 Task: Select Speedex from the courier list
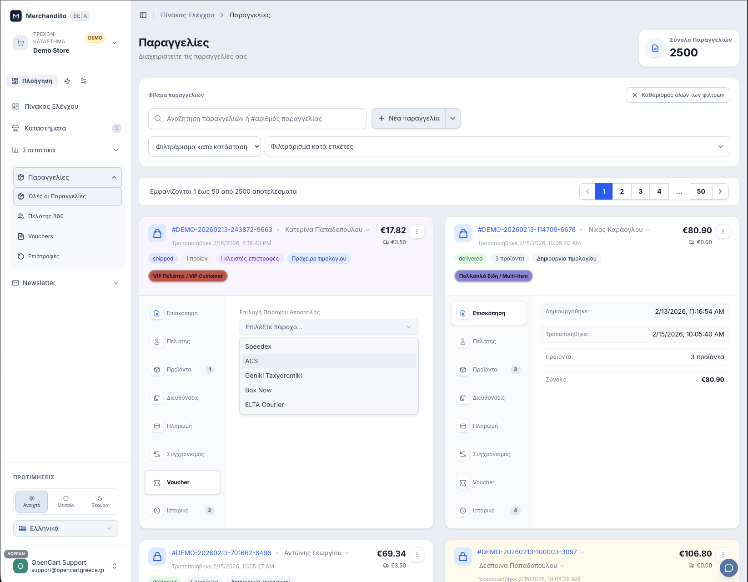329,346
